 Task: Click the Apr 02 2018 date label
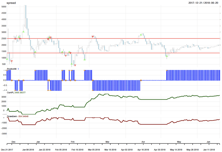[127, 149]
